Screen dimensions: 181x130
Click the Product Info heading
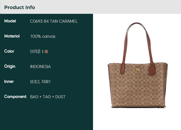pos(20,7)
